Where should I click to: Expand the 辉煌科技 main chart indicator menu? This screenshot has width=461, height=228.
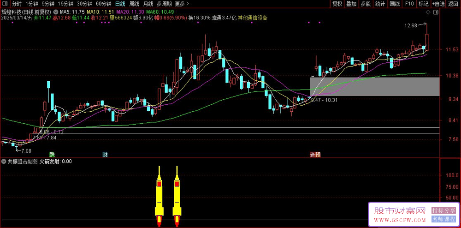tap(55, 12)
